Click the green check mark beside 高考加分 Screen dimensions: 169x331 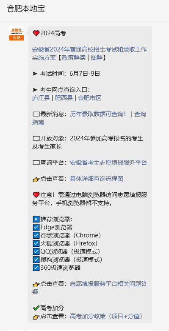point(36,308)
